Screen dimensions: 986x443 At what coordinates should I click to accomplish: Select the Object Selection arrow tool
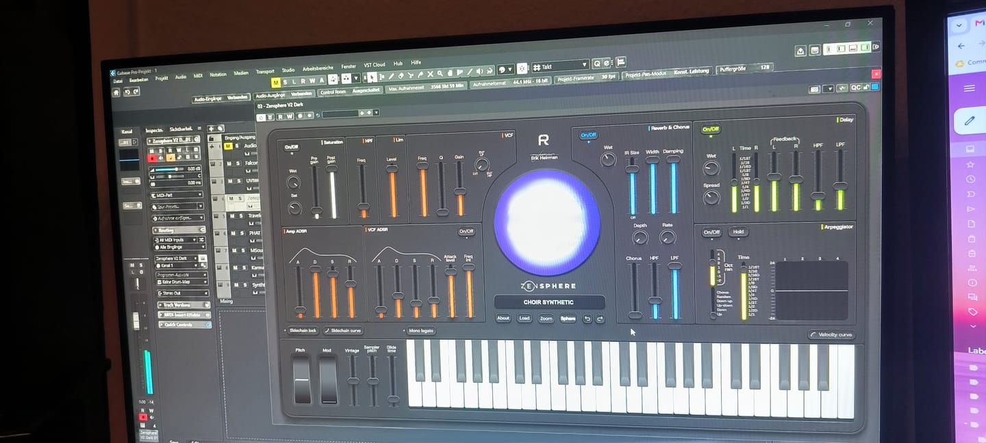tap(371, 77)
